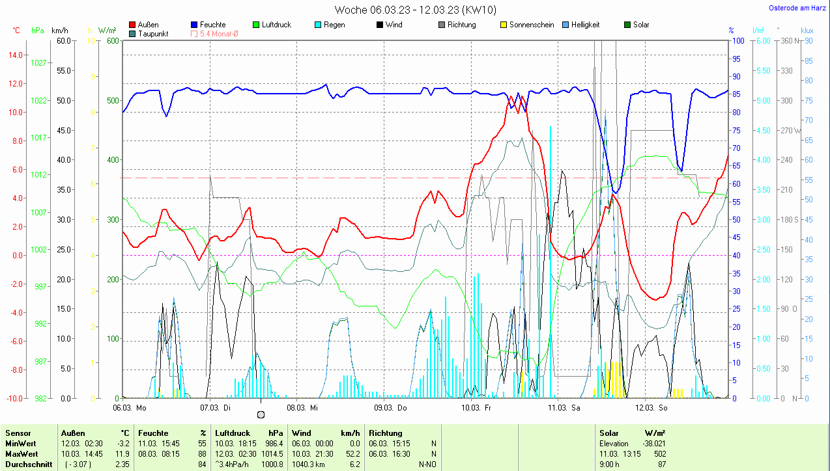Click the Wind MaxWert value 52.2
The image size is (830, 471).
click(352, 453)
